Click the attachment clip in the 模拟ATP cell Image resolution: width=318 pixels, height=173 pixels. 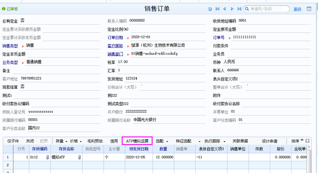79,157
